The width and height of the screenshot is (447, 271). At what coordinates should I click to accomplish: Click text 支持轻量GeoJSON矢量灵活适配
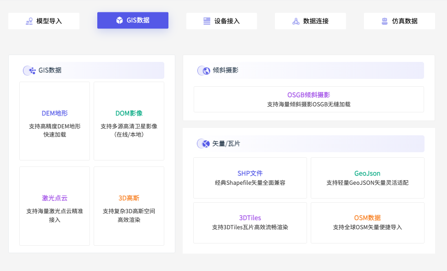[x=368, y=183]
